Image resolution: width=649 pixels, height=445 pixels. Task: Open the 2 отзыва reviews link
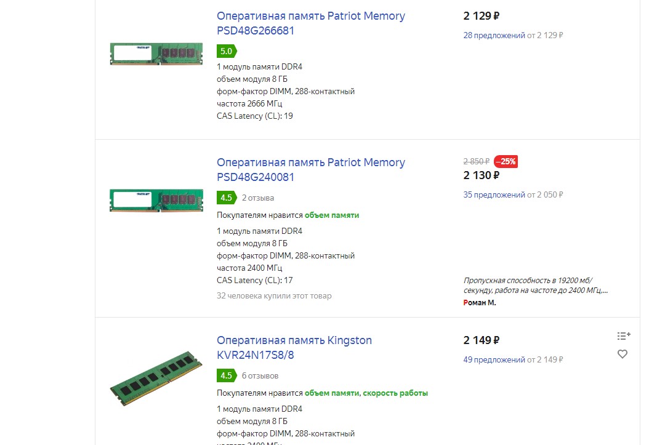[258, 198]
